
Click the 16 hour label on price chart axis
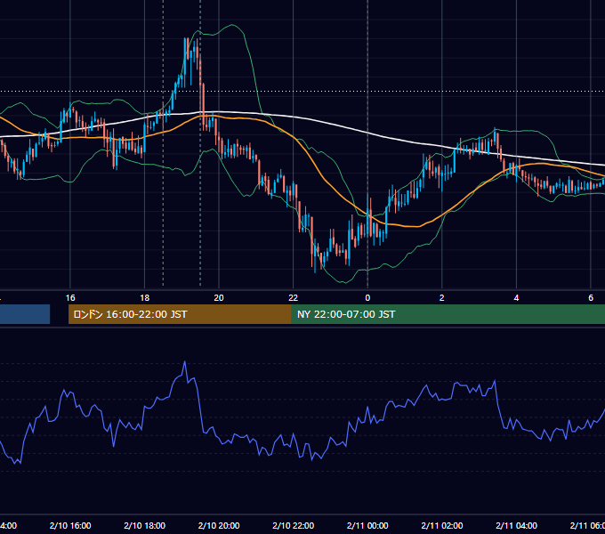click(x=70, y=298)
